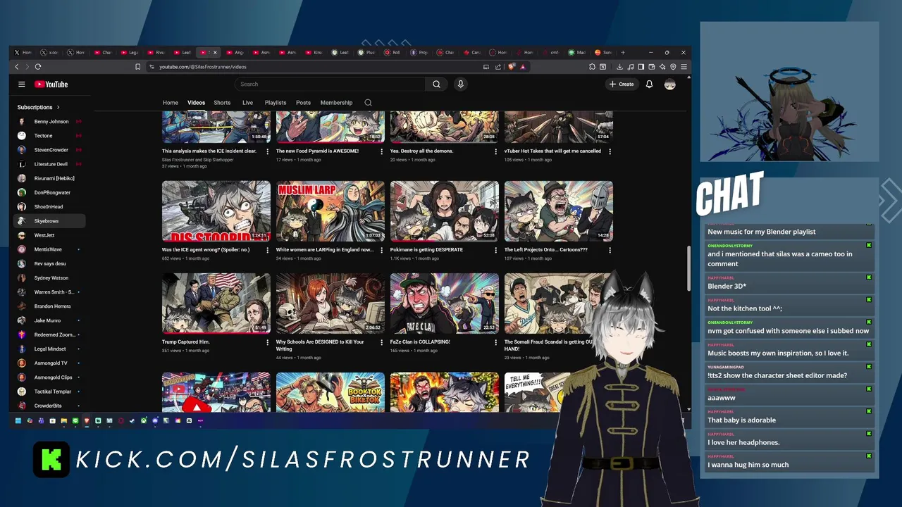Click the browser address bar URL

tap(203, 67)
